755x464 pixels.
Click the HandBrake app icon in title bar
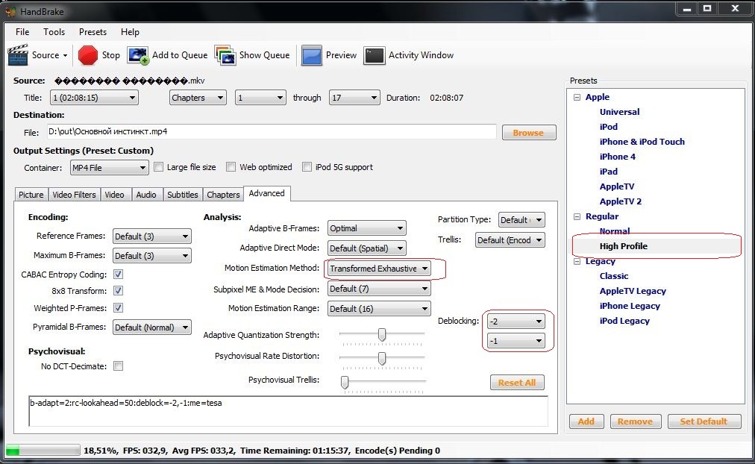(x=11, y=11)
